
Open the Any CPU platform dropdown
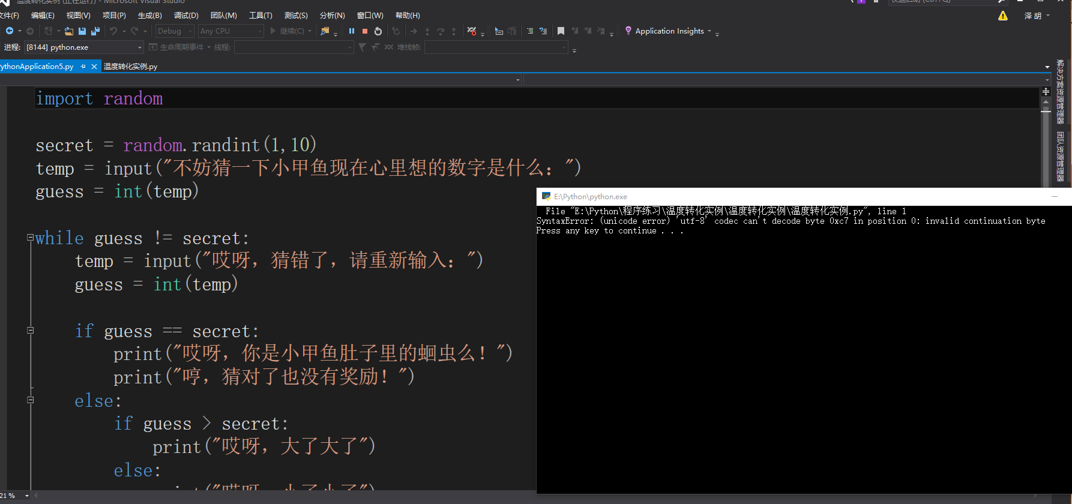tap(231, 31)
